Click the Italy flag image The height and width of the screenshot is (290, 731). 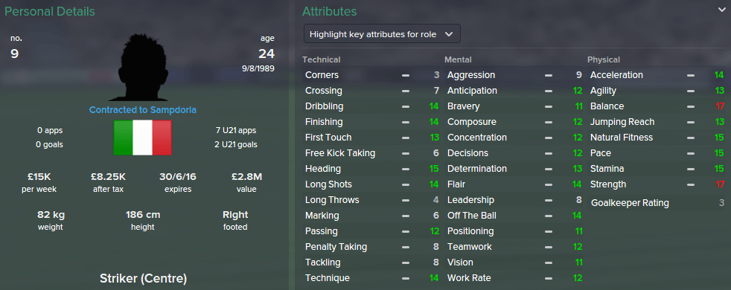[143, 138]
